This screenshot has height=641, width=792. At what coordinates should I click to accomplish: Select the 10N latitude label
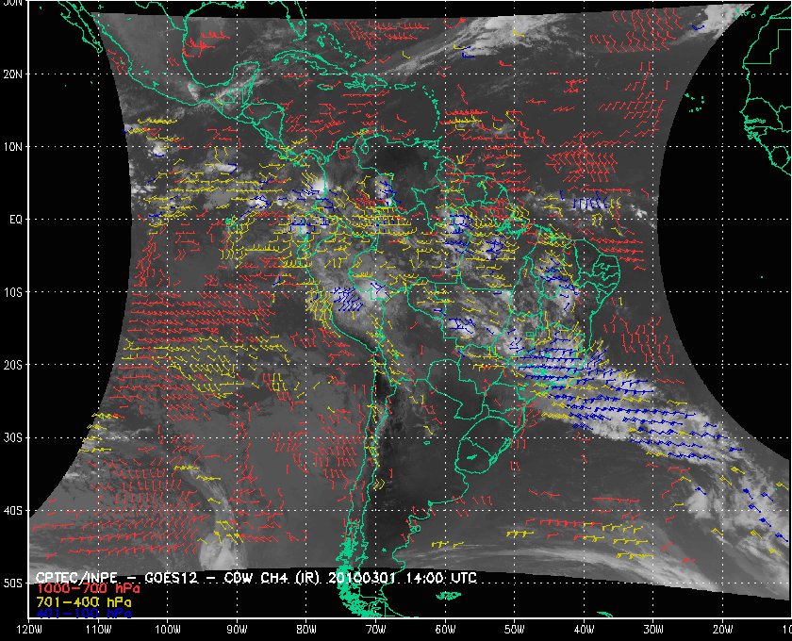click(x=15, y=146)
